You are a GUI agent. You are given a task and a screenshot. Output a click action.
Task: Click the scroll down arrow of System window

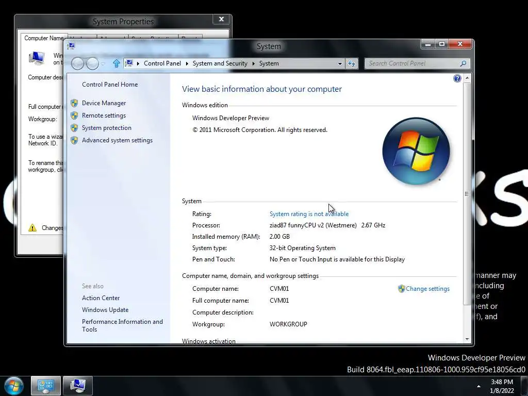point(467,339)
